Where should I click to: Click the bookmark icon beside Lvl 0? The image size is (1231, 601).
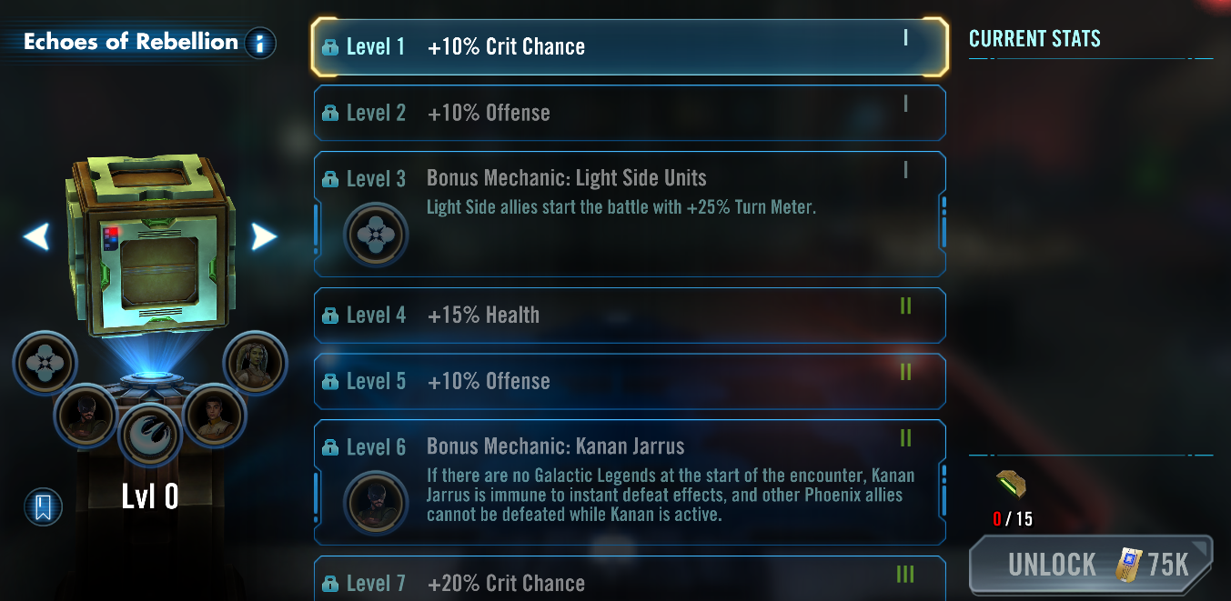(43, 506)
